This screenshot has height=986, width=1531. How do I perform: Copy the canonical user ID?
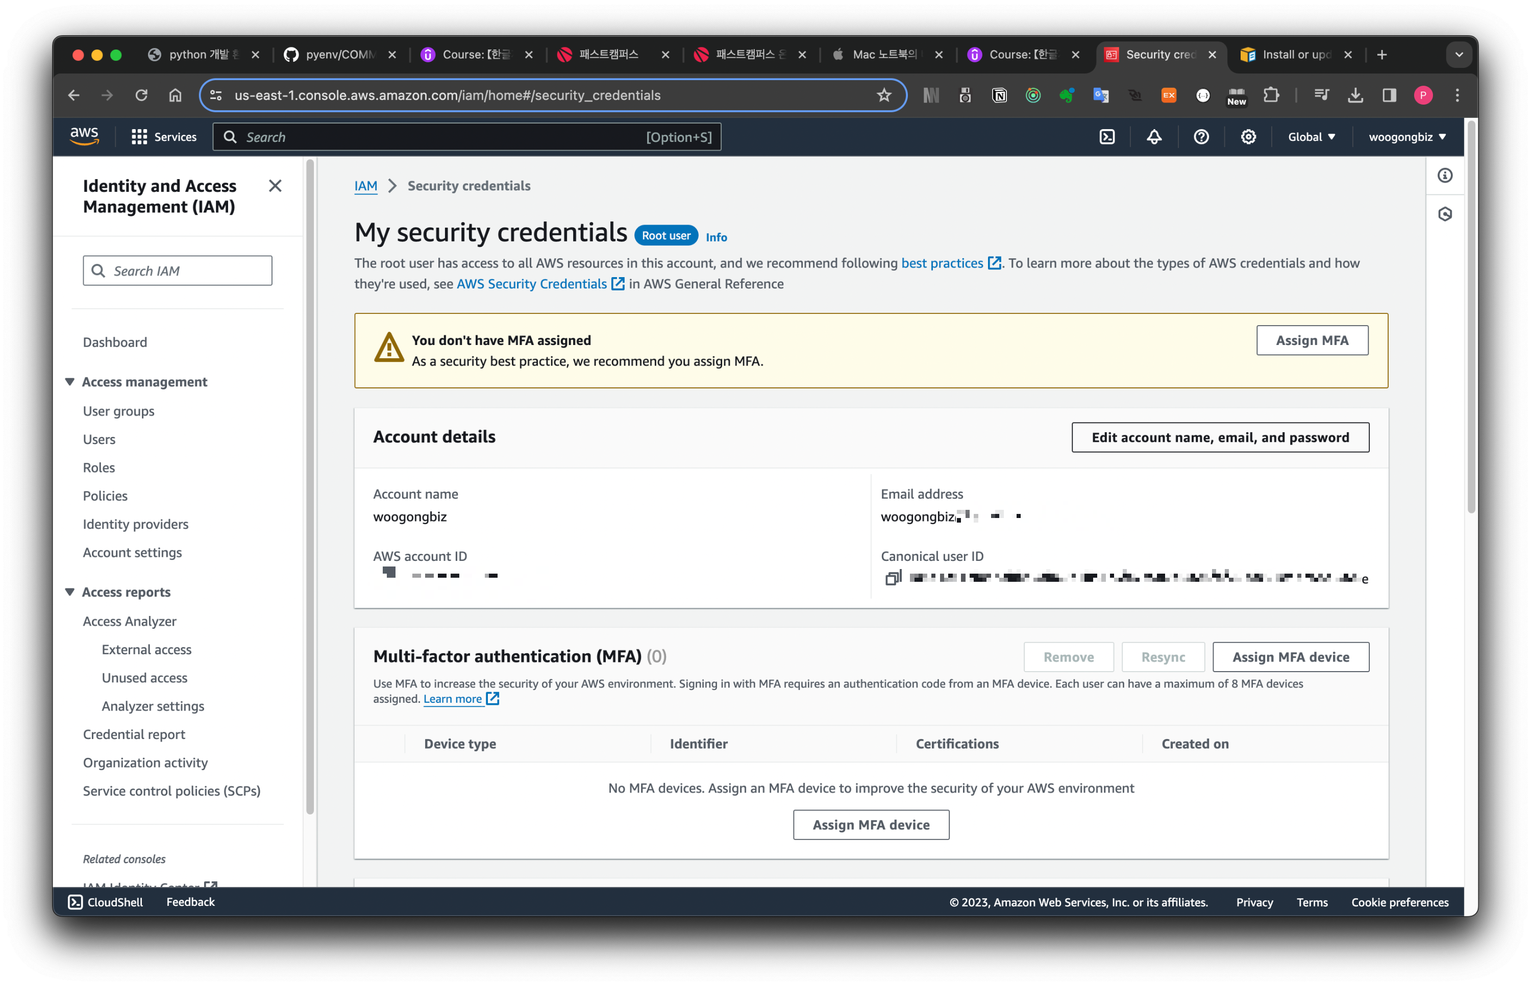click(x=892, y=578)
